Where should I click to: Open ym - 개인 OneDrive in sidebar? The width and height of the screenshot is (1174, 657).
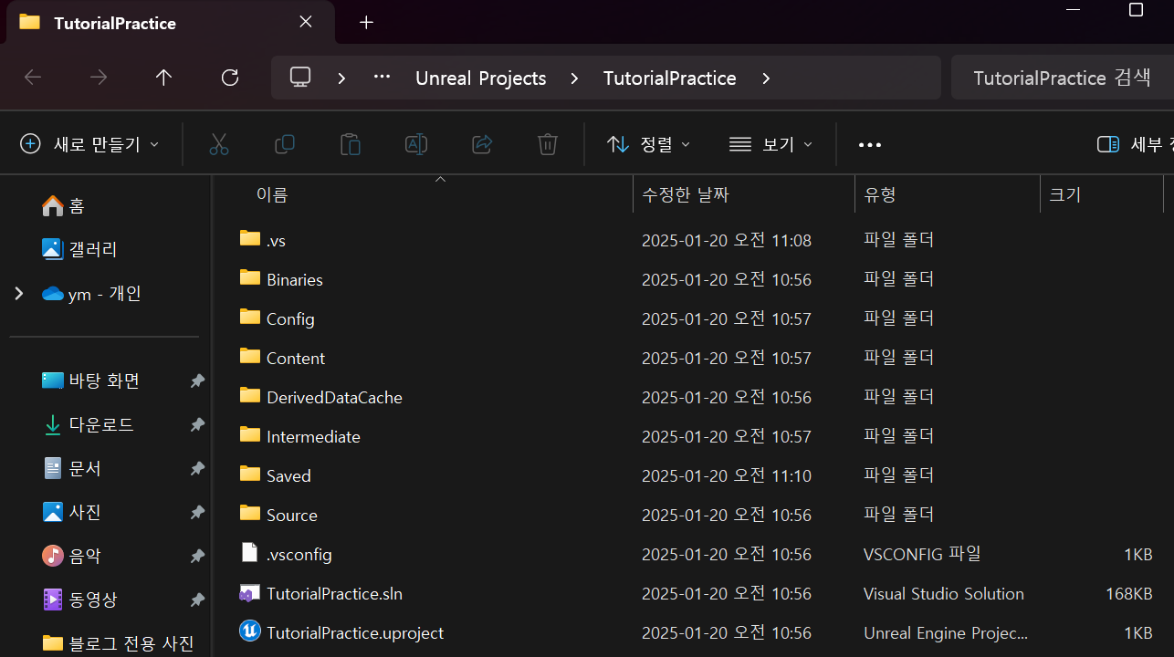click(91, 294)
